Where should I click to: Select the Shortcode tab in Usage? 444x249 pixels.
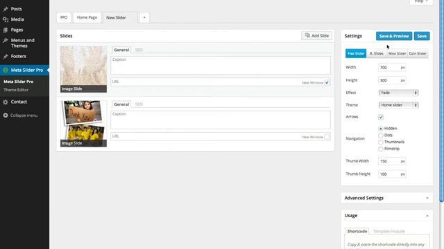(x=357, y=231)
